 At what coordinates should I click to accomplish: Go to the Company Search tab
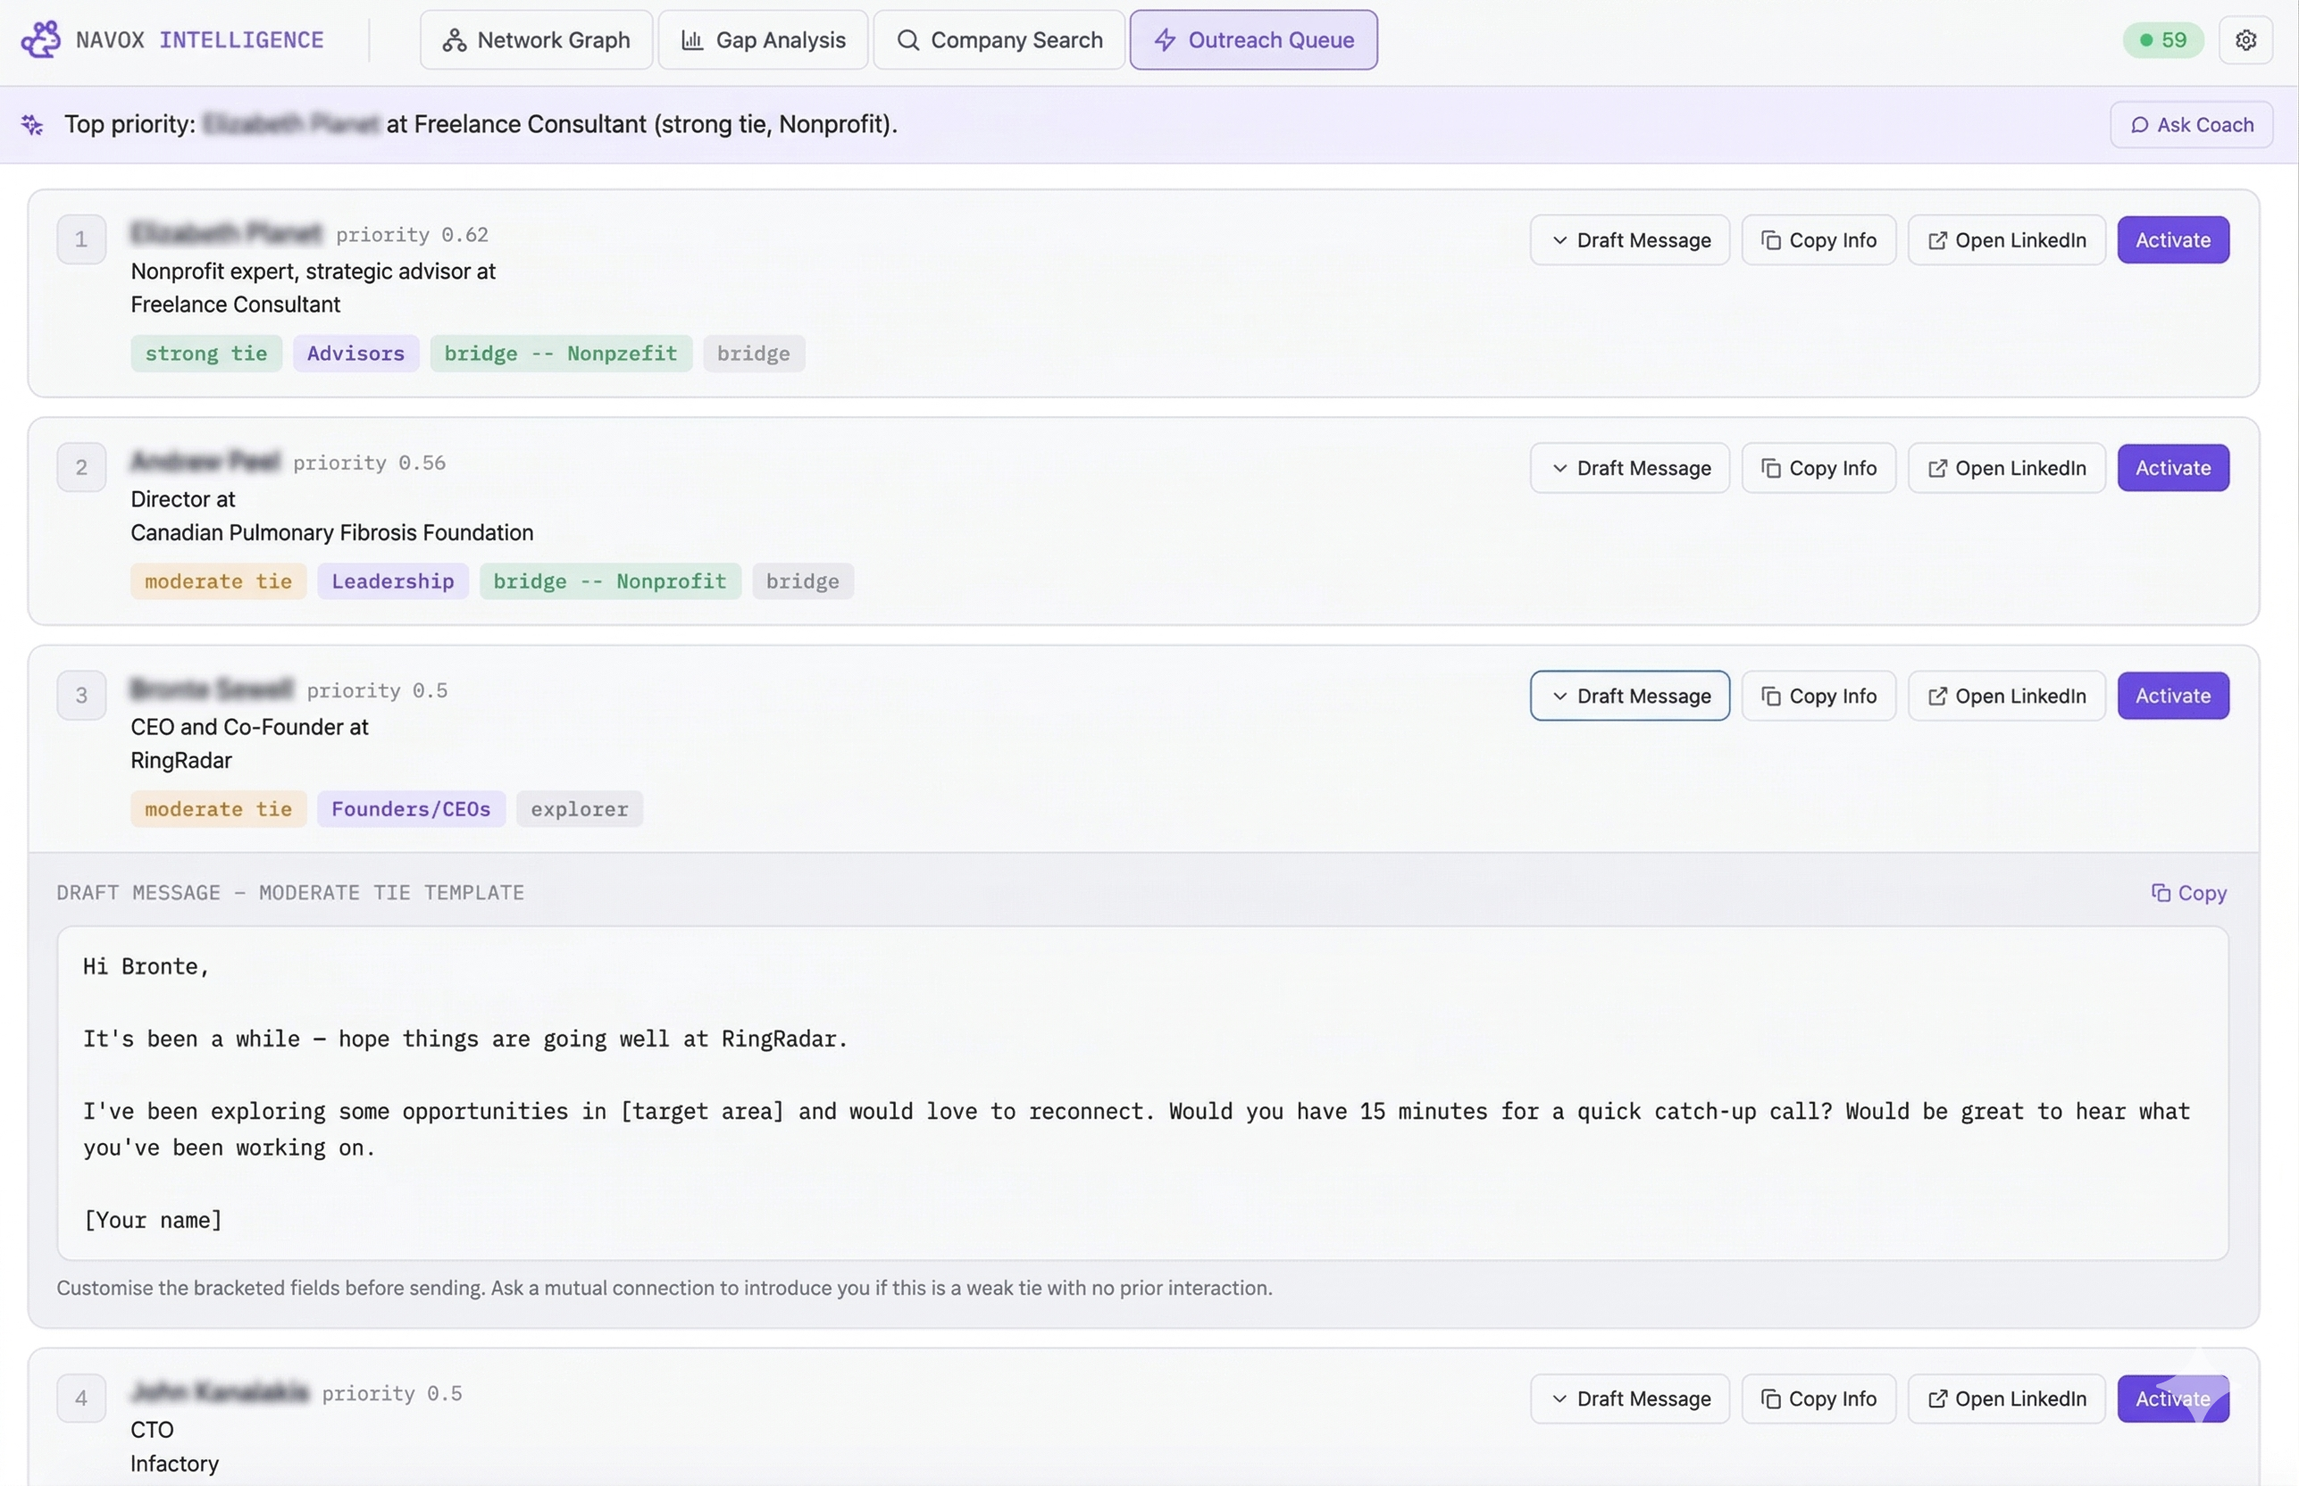pos(998,40)
